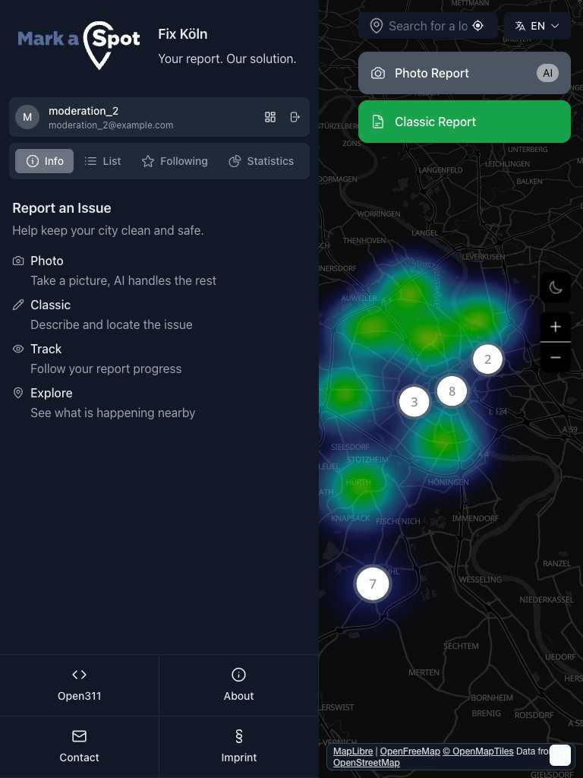
Task: Start a Classic Report
Action: click(464, 122)
